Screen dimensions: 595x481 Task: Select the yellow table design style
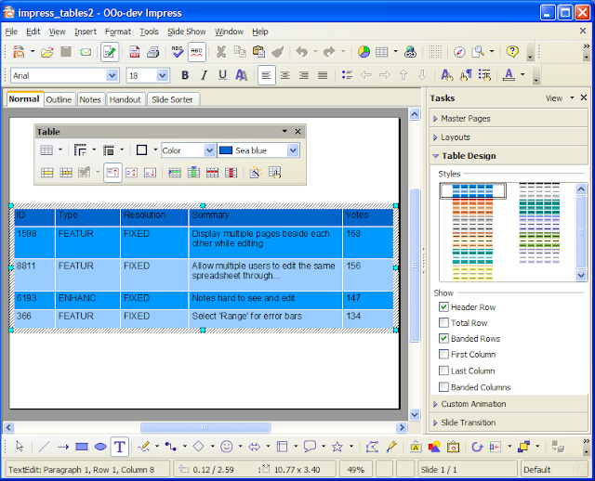tap(472, 273)
